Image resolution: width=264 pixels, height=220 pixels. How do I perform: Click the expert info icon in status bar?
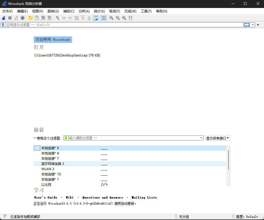(5, 216)
